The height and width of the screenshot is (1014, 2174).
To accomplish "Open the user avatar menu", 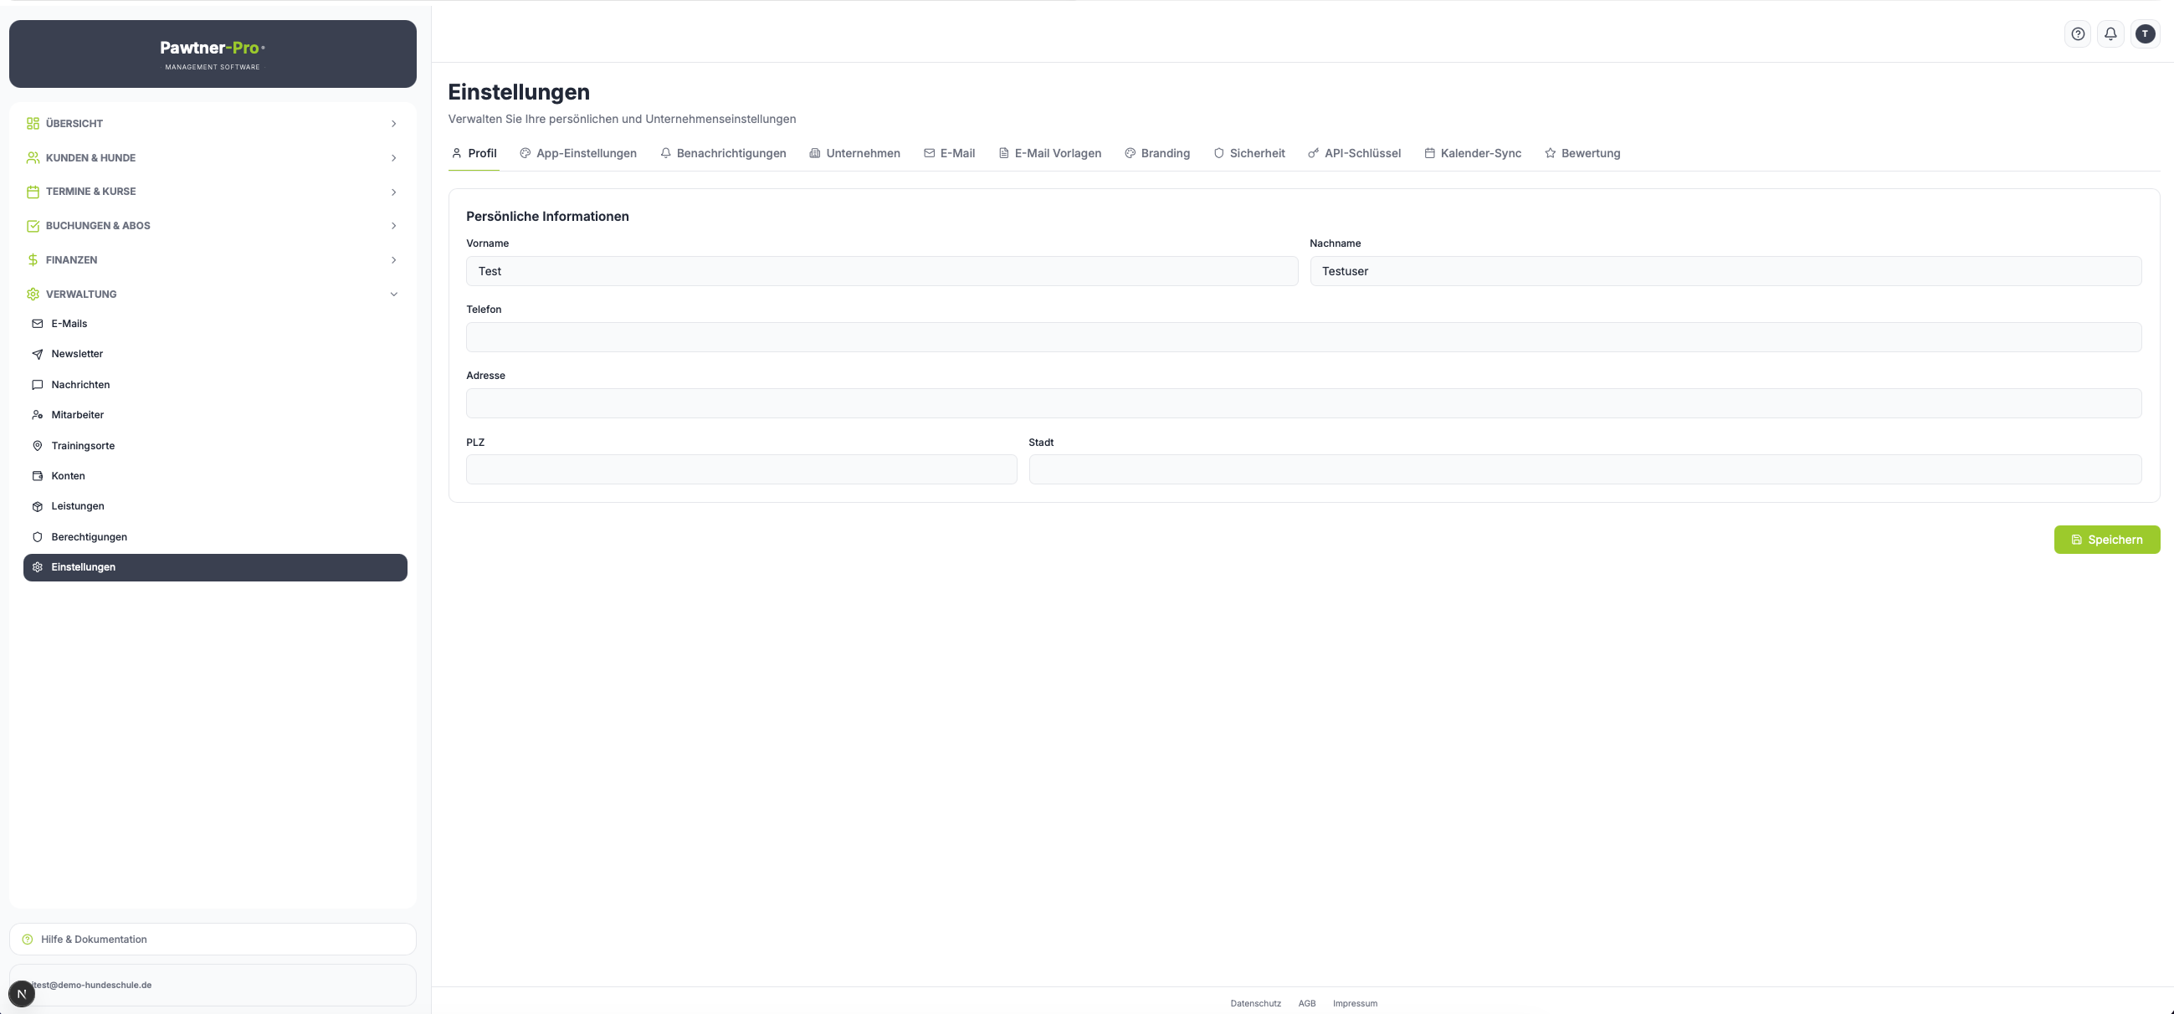I will point(2146,33).
